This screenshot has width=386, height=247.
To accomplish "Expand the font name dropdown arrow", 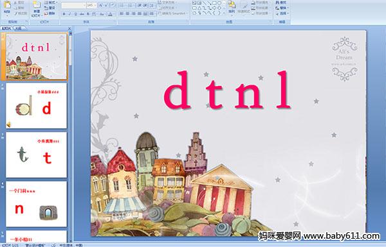I will pos(84,5).
